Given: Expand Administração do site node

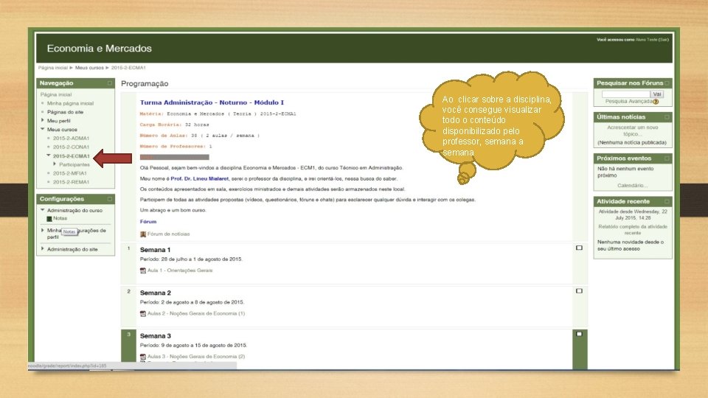Looking at the screenshot, I should click(43, 248).
